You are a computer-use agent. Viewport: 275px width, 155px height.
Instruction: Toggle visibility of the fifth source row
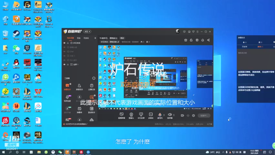[64, 60]
